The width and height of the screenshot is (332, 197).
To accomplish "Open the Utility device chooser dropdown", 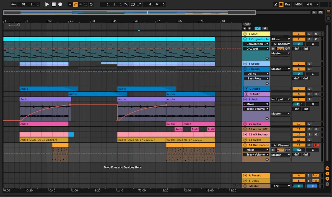I will [256, 74].
